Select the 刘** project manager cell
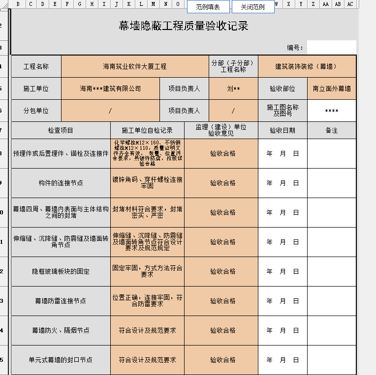The image size is (376, 375). (x=233, y=89)
